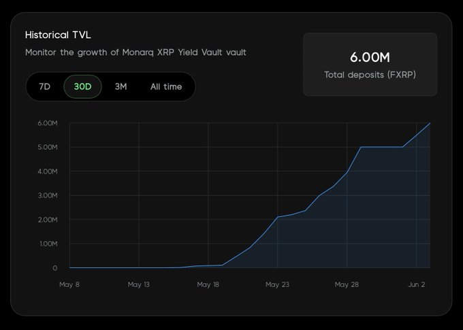Click the Monarq XRP Yield Vault subtitle
The height and width of the screenshot is (330, 463).
coord(135,52)
